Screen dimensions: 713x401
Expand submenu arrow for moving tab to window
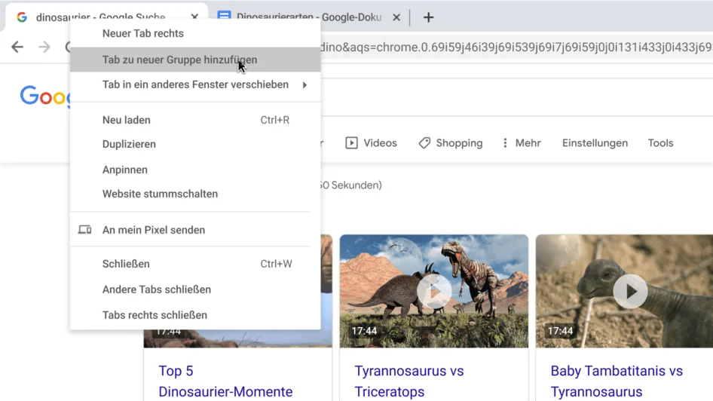(x=304, y=85)
